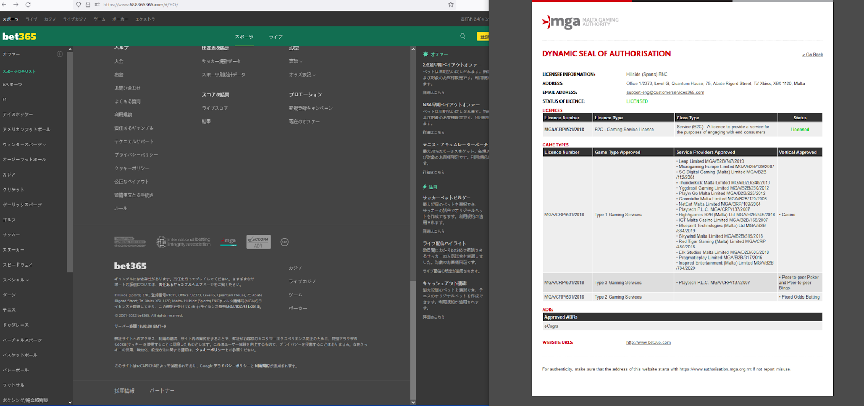The height and width of the screenshot is (406, 864).
Task: Select サッカー in the sports list
Action: click(x=11, y=235)
